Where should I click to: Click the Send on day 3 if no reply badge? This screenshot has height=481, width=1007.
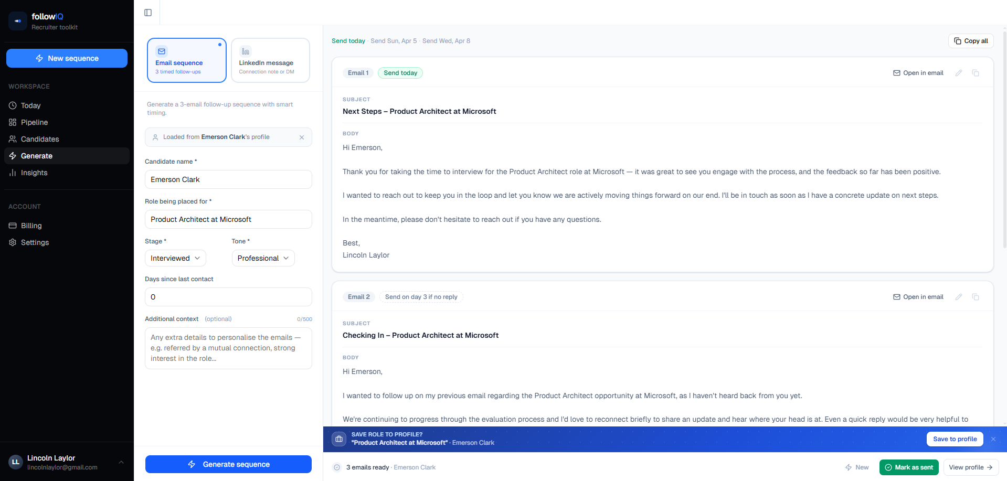421,297
